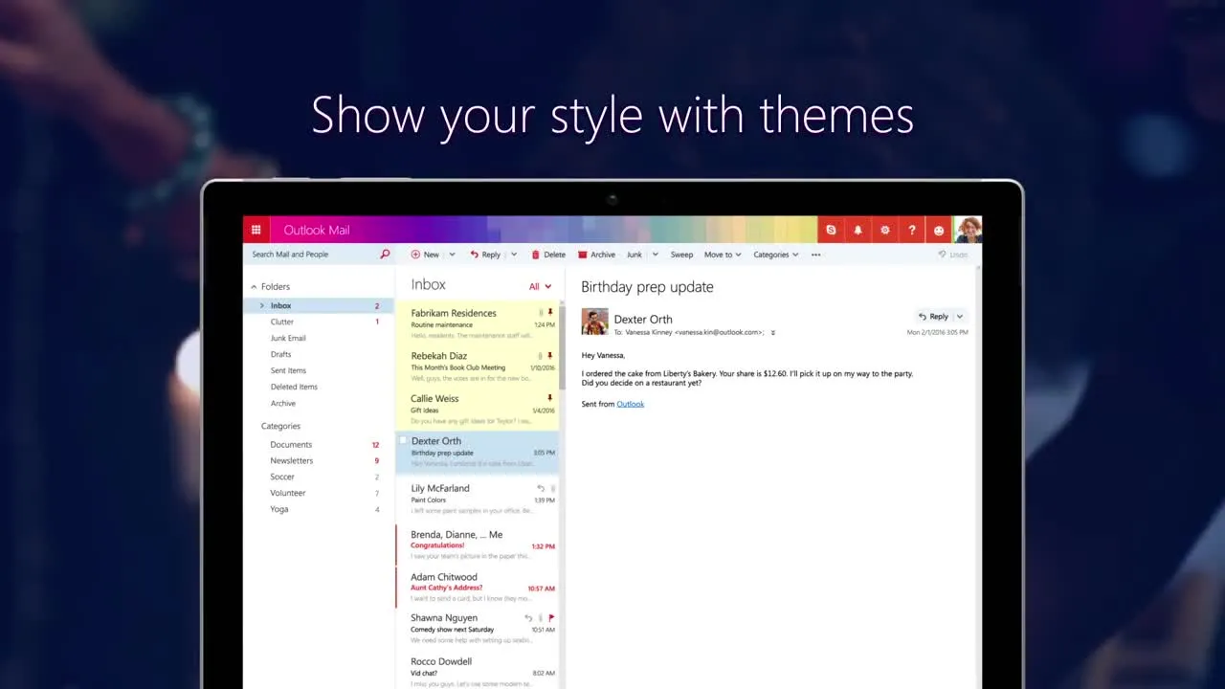Open the help question mark icon
The height and width of the screenshot is (689, 1225).
click(911, 230)
